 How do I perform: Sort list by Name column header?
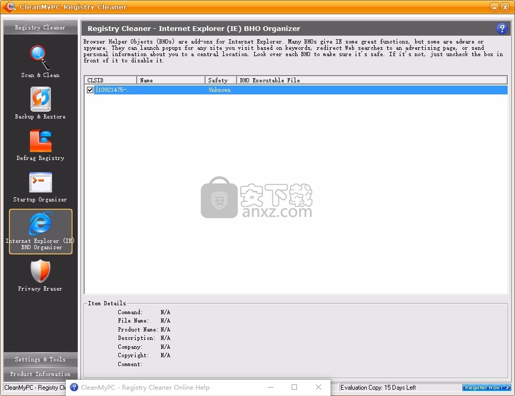[171, 80]
